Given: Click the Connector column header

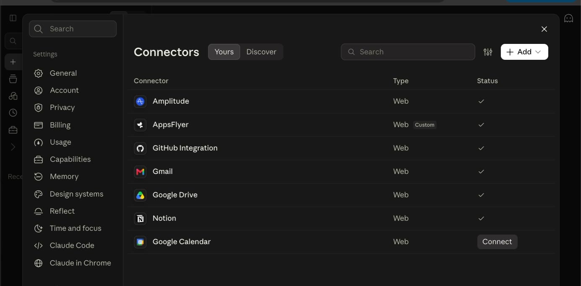Looking at the screenshot, I should 151,81.
